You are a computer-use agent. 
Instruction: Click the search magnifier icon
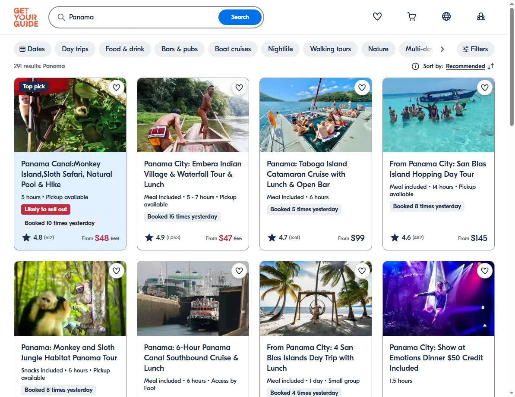(61, 17)
